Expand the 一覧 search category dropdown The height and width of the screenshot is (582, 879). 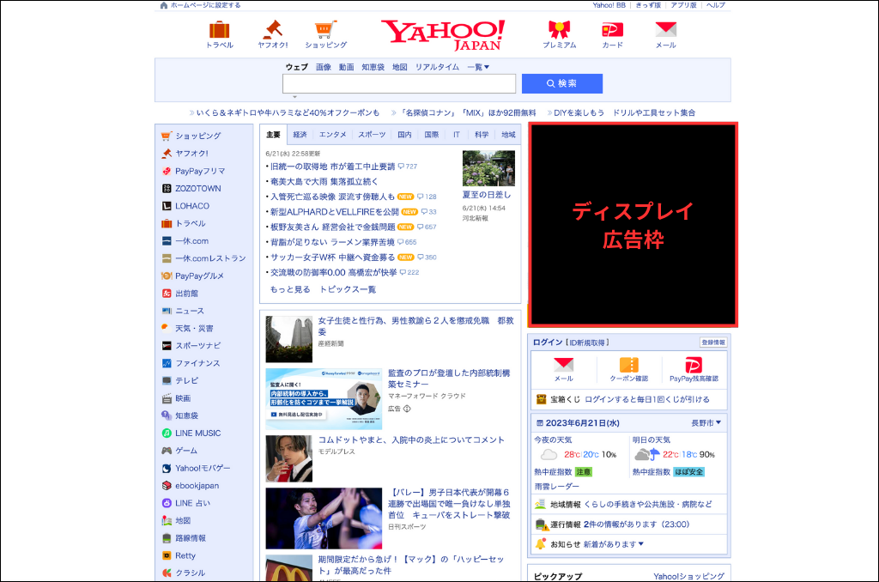478,67
